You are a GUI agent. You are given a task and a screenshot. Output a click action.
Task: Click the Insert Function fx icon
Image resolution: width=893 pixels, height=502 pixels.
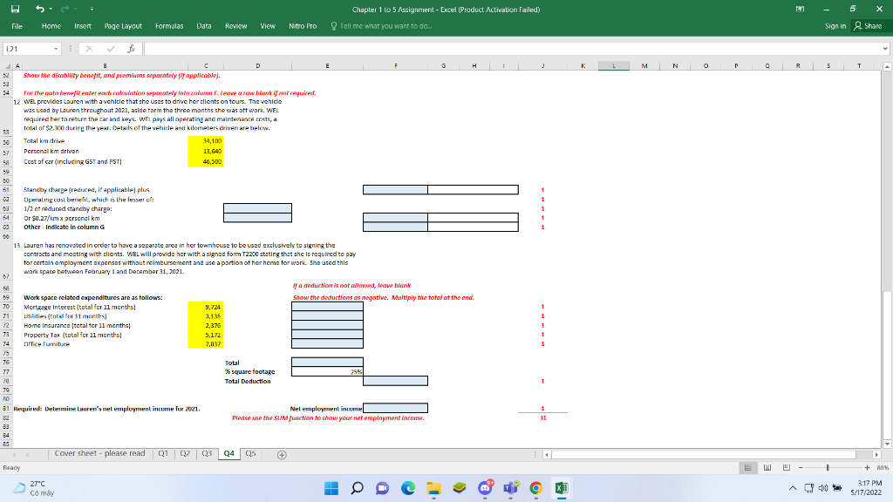[131, 49]
